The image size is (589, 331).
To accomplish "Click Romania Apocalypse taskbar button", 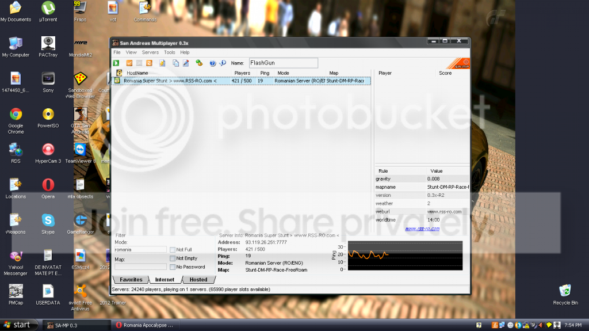I will (x=146, y=325).
